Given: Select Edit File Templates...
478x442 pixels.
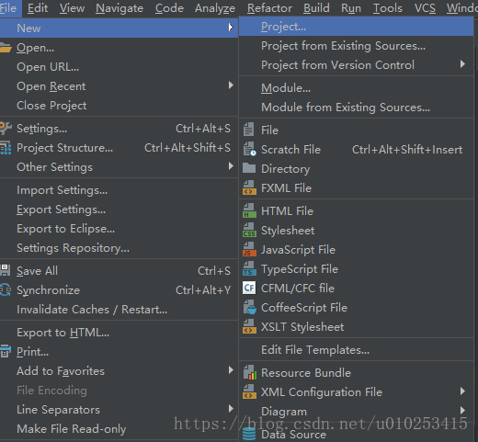Looking at the screenshot, I should point(357,350).
